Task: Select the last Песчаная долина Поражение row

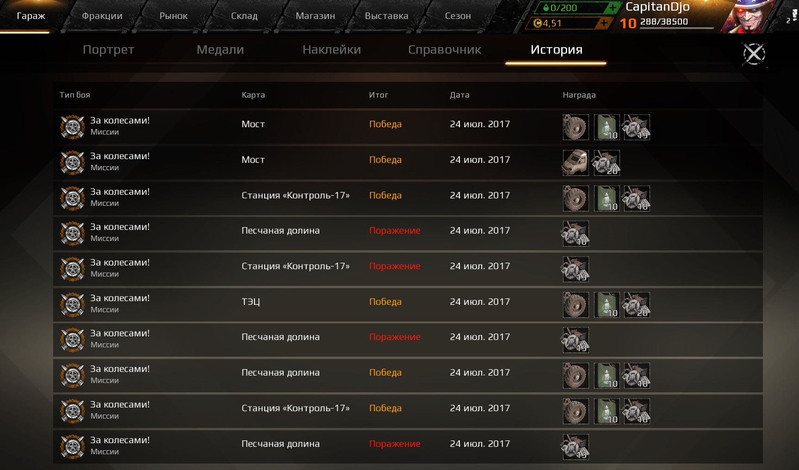Action: coord(408,447)
